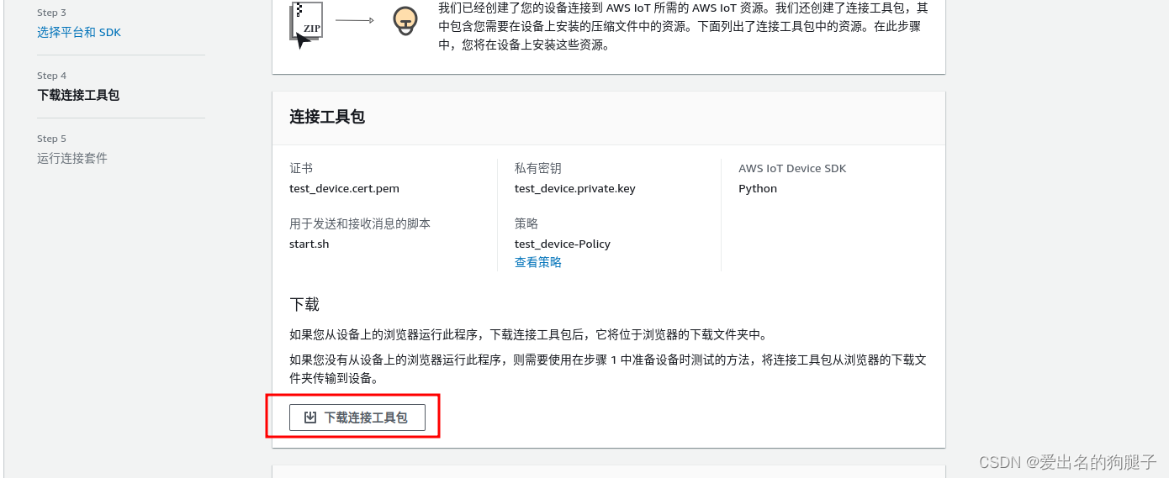Click the 下载 section heading
This screenshot has height=478, width=1169.
click(x=304, y=304)
